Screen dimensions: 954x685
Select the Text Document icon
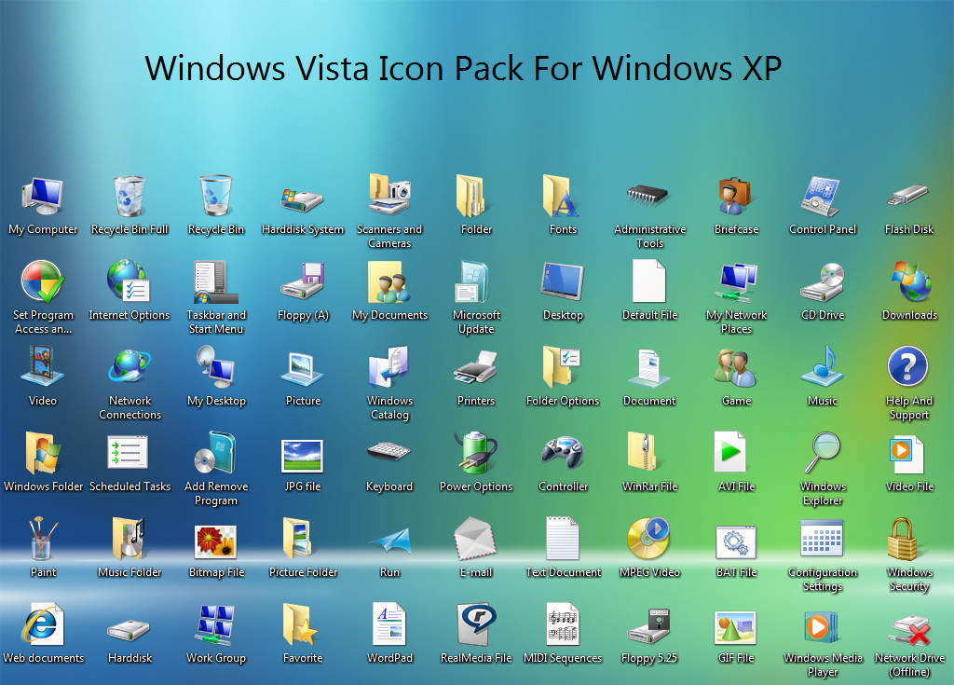(x=562, y=539)
